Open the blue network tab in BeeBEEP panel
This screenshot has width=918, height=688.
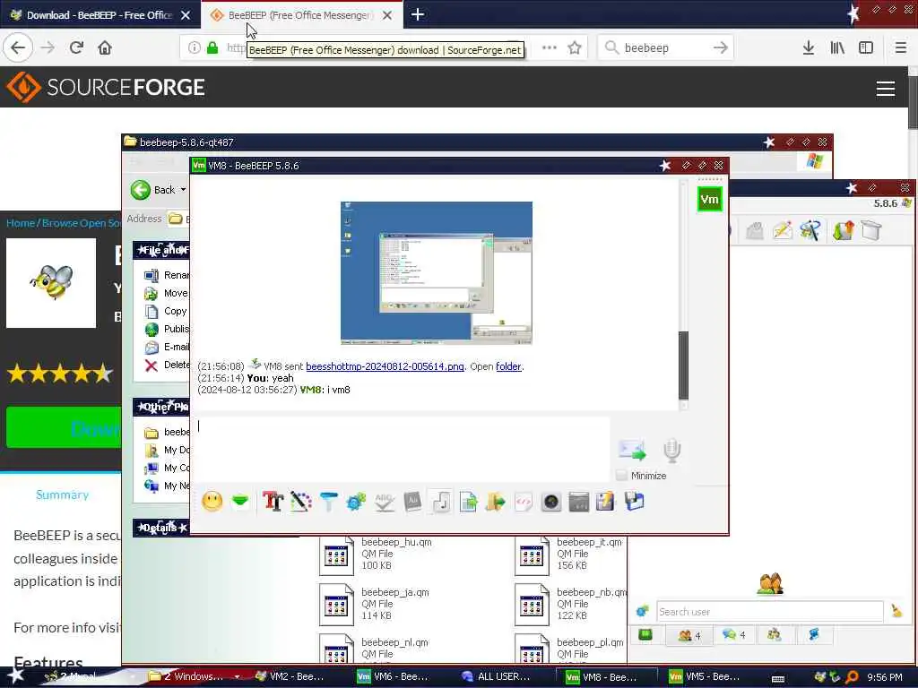click(x=814, y=635)
